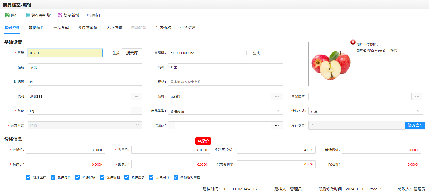
Task: Browse product image with the ellipsis button
Action: [417, 96]
